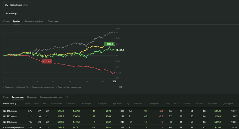
Task: Sort by the Game Type column header
Action: tap(10, 104)
